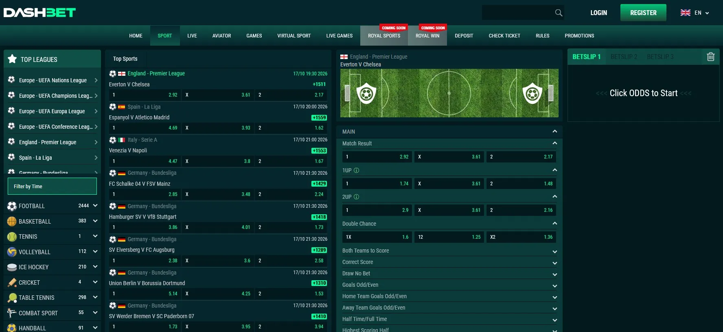Screen dimensions: 723x332
Task: Expand the Correct Score market
Action: 554,263
